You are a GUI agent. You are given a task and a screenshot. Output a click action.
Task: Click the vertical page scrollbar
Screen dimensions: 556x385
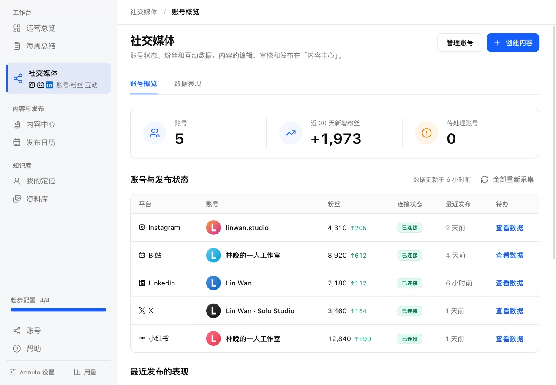(x=554, y=143)
